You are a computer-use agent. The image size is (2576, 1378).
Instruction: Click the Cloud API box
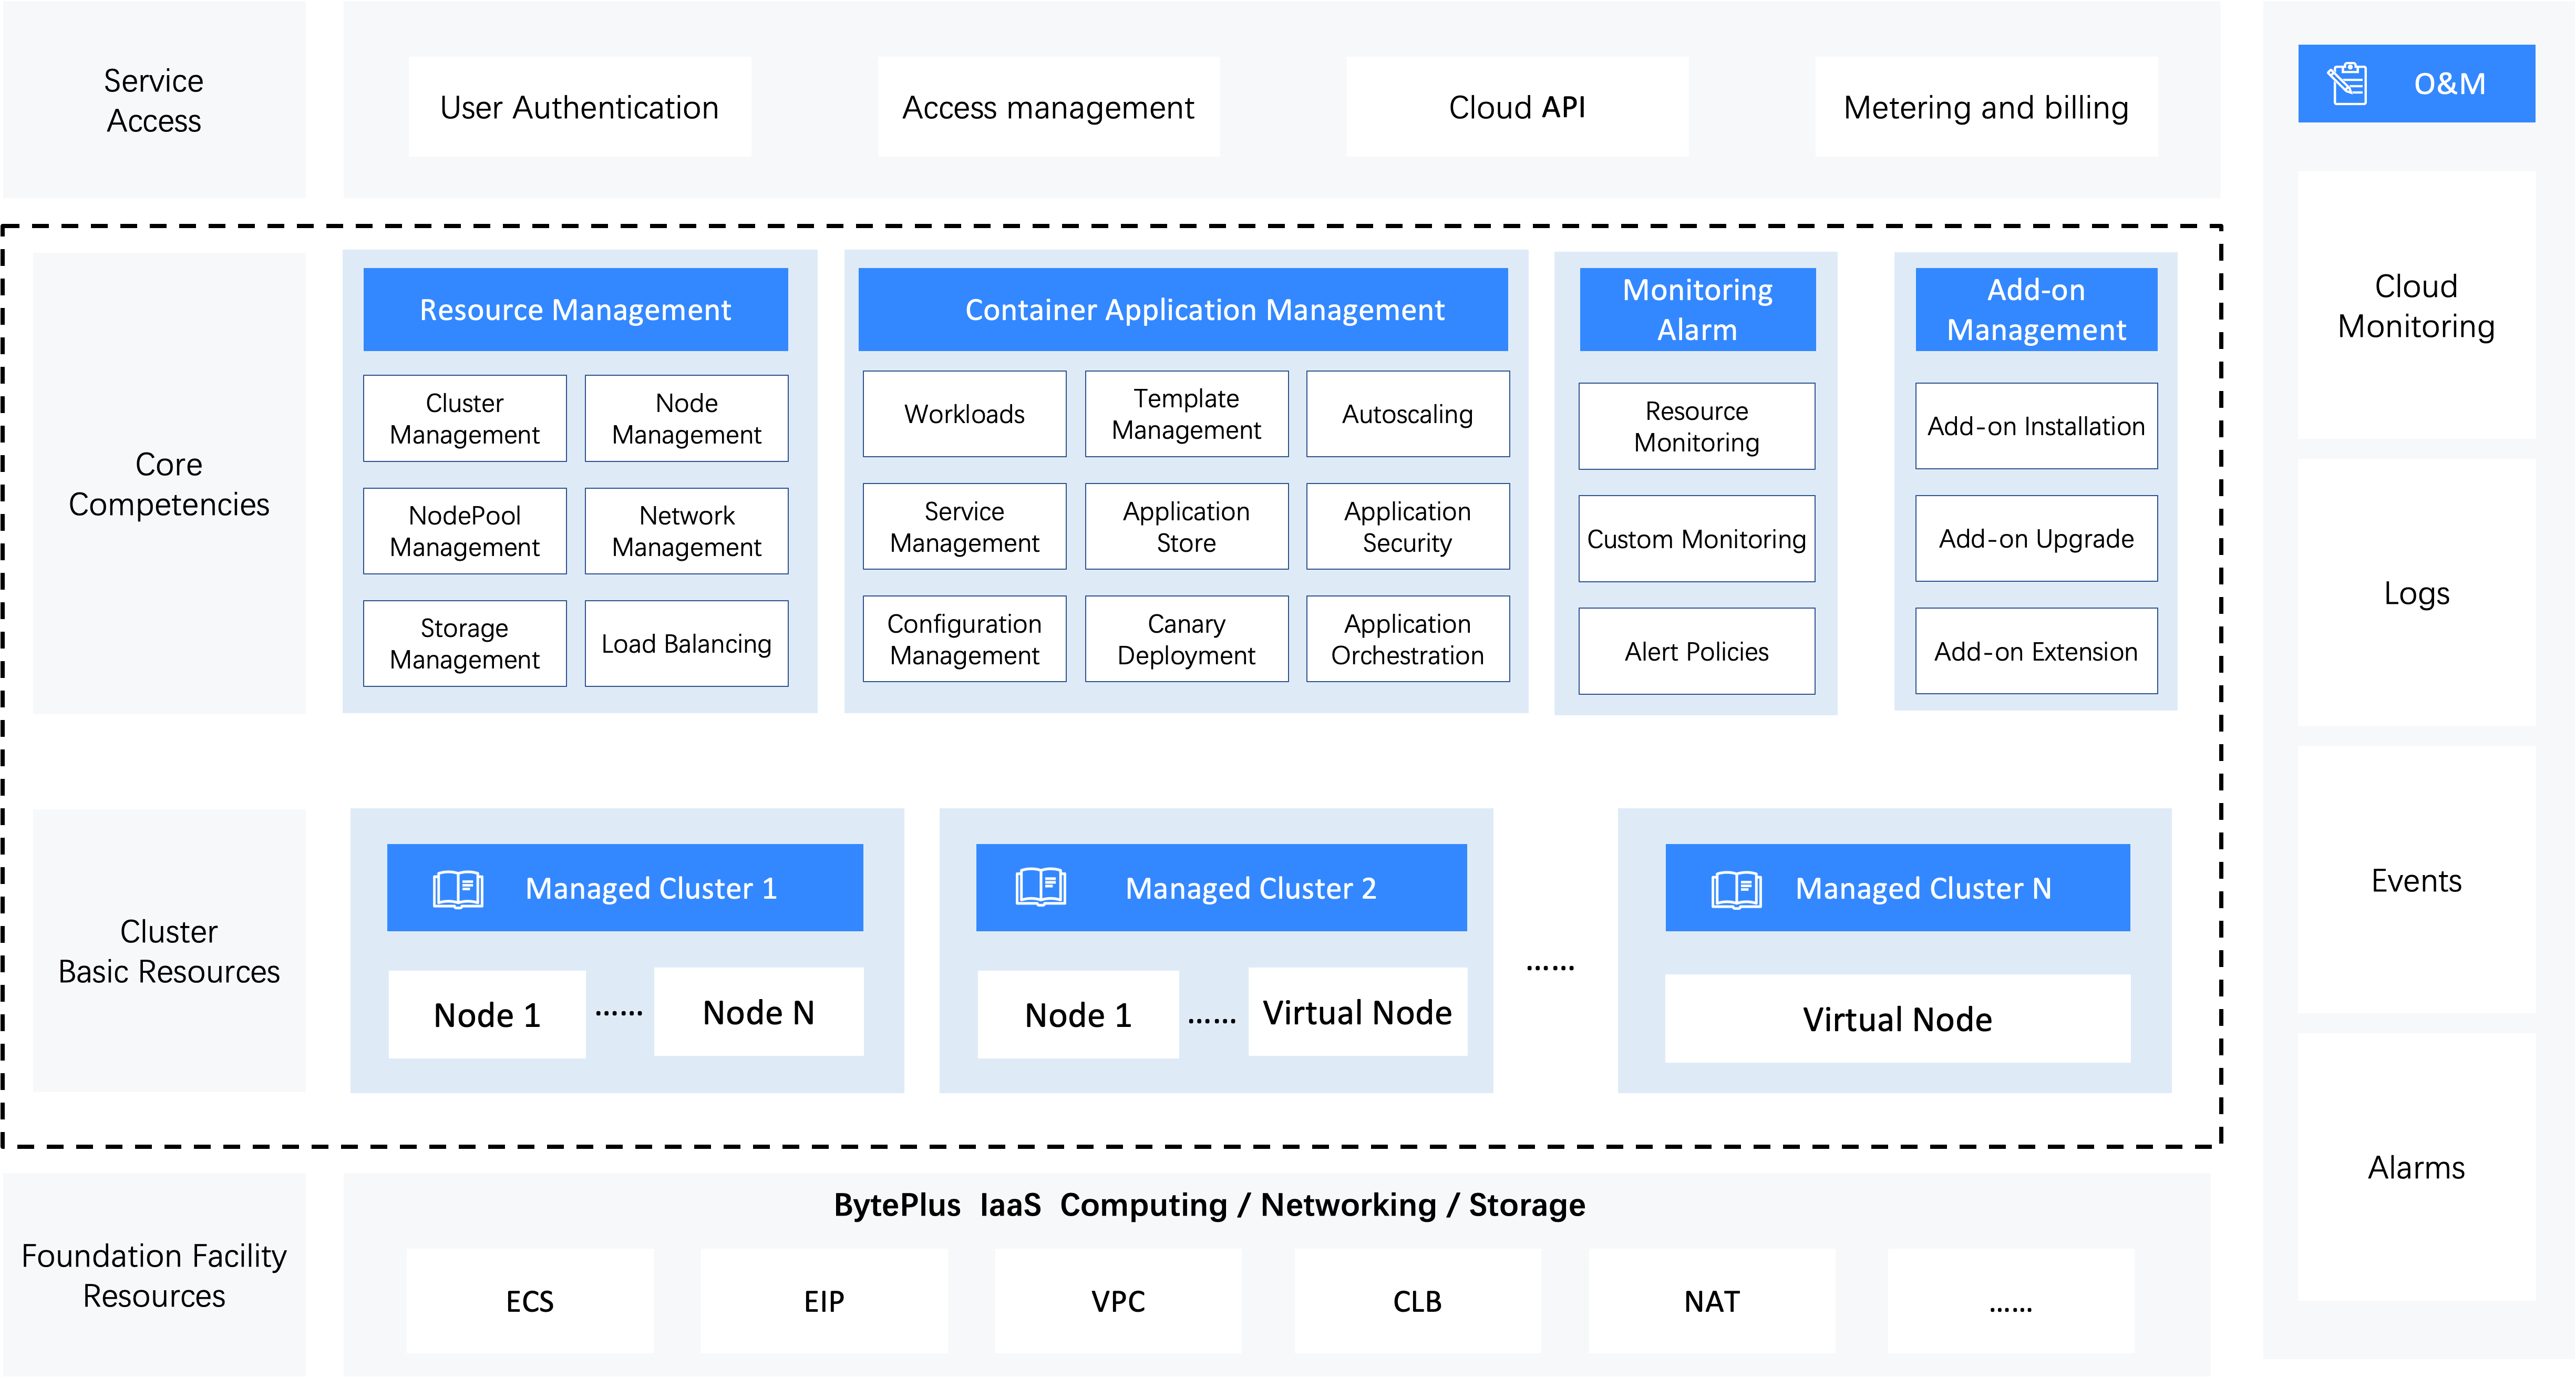1517,107
